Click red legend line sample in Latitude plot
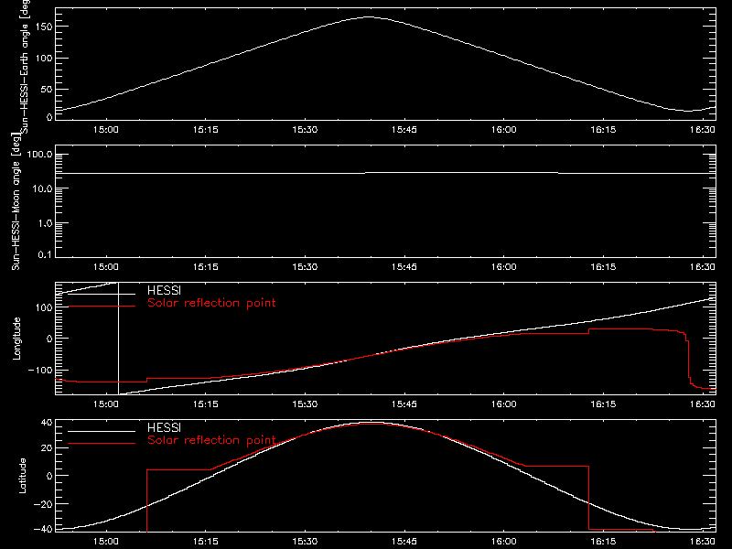The height and width of the screenshot is (549, 732). (102, 444)
